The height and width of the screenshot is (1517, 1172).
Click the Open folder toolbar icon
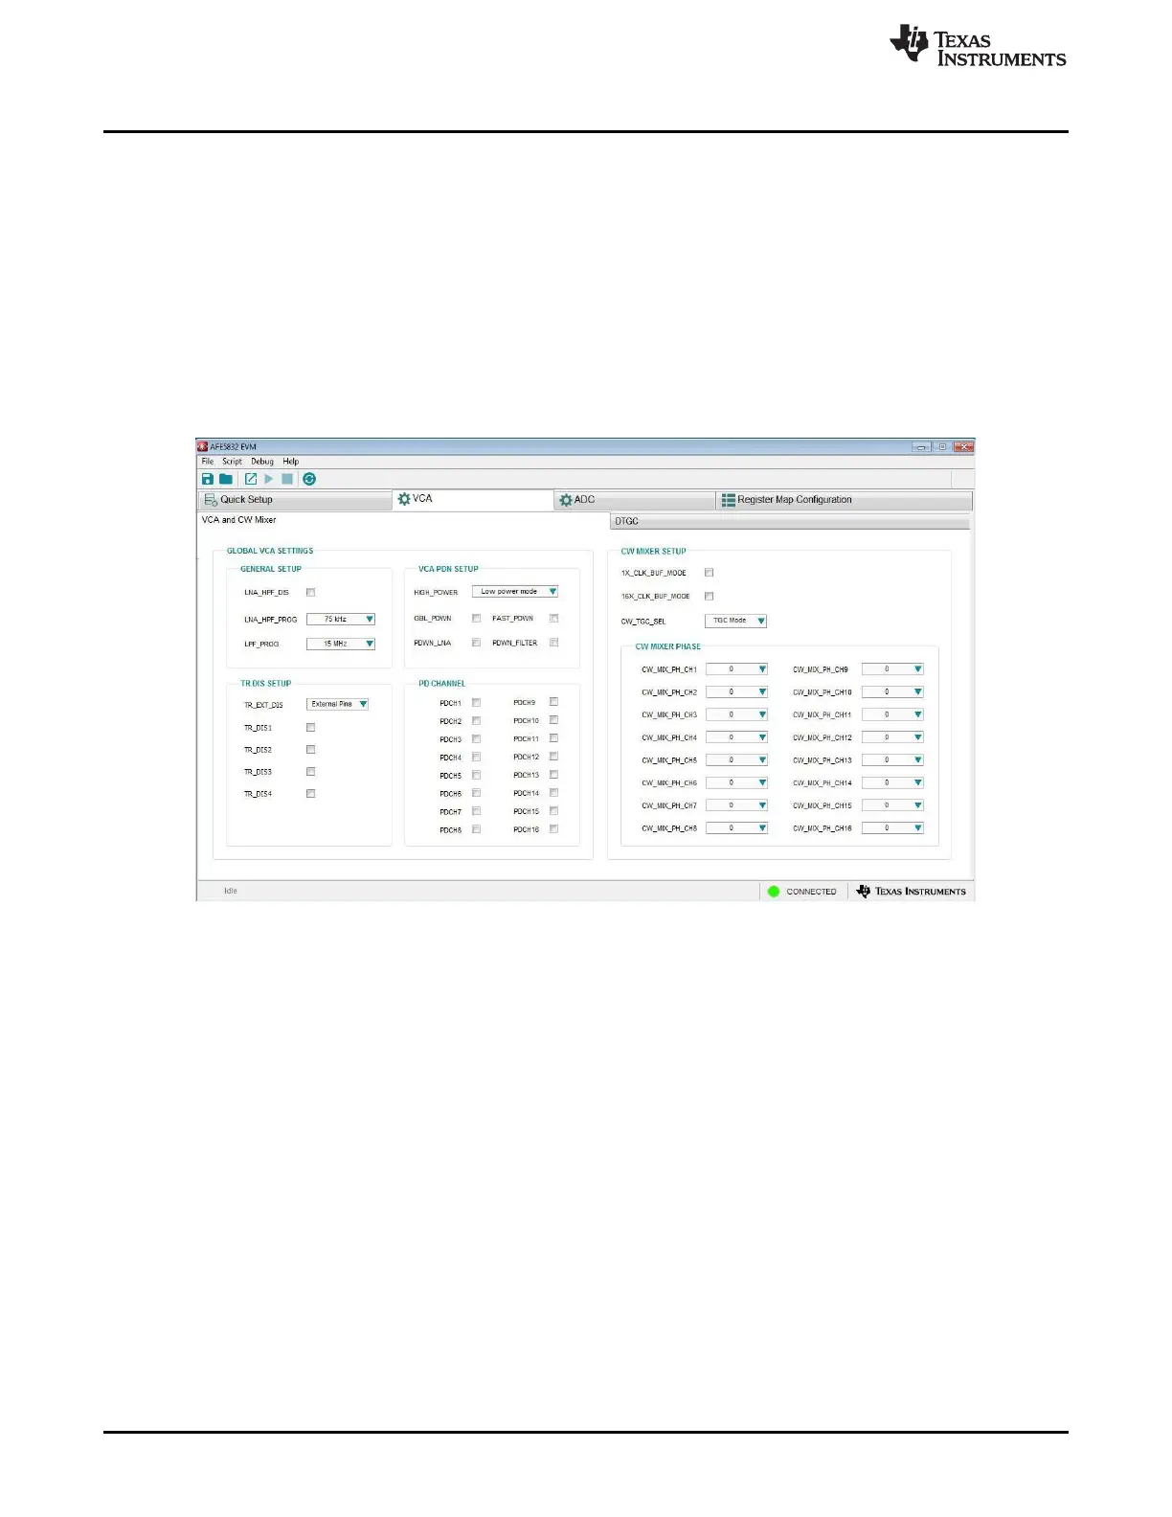[226, 479]
